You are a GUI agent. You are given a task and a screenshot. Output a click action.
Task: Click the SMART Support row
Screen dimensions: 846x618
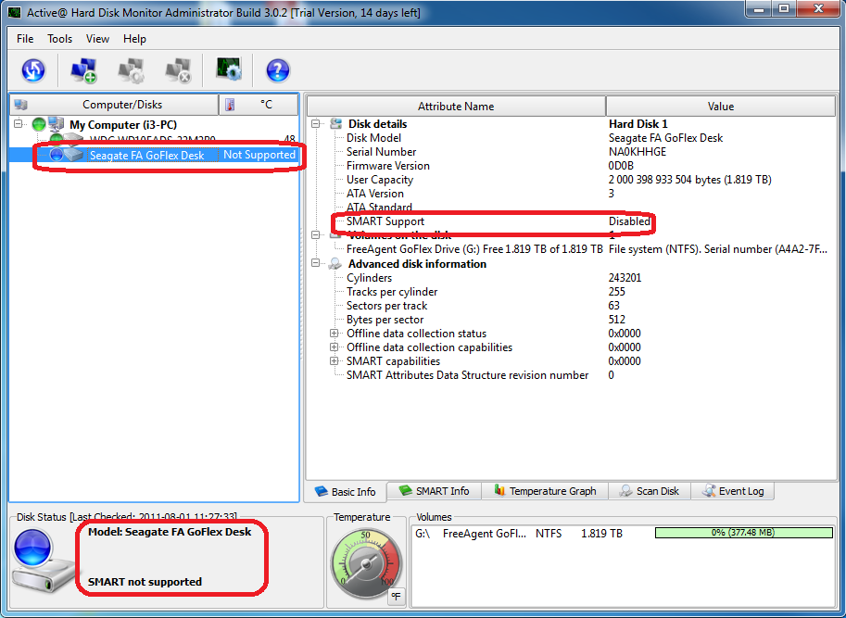pos(572,221)
